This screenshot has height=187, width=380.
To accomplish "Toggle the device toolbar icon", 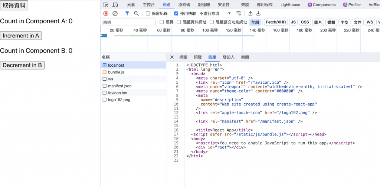I will 115,4.
